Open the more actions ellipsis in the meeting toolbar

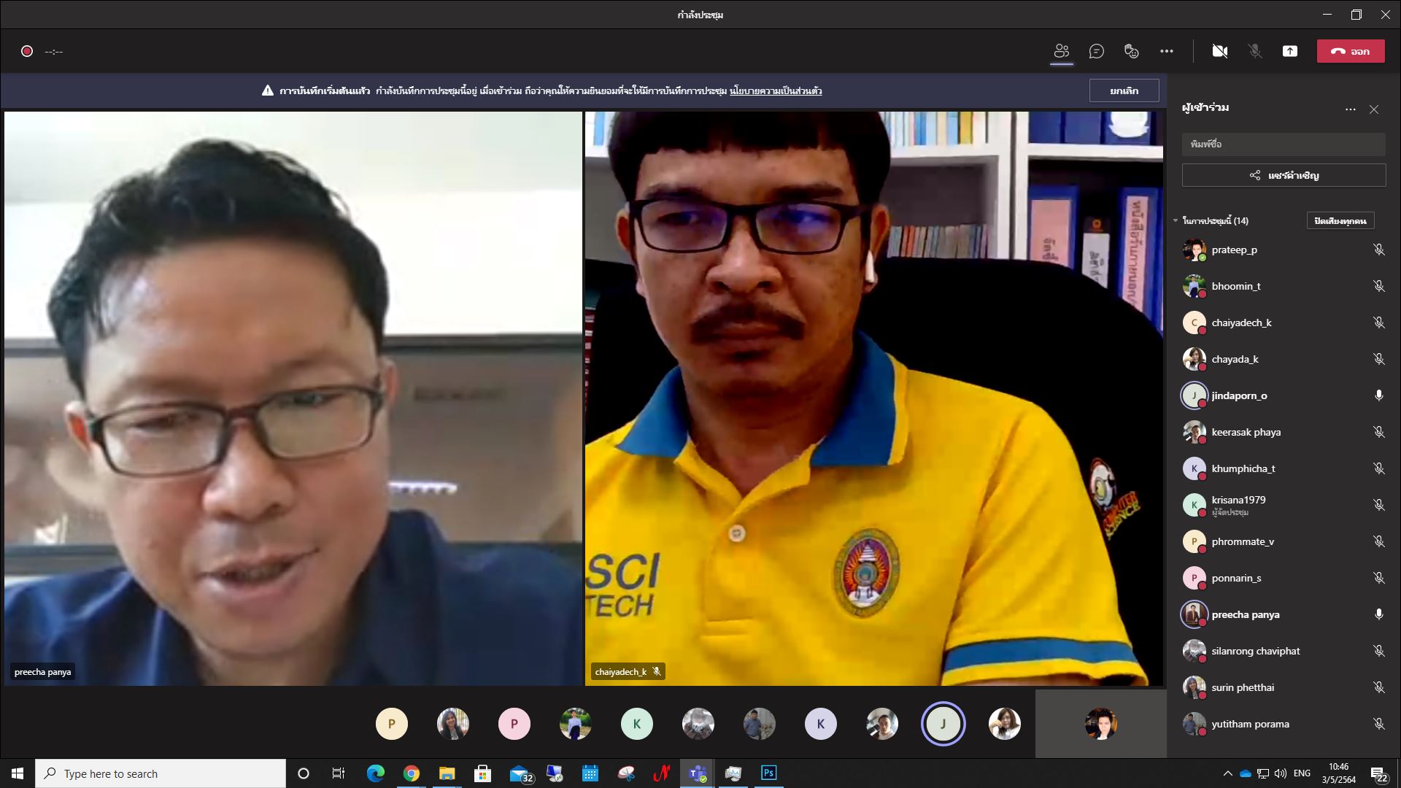pyautogui.click(x=1166, y=51)
